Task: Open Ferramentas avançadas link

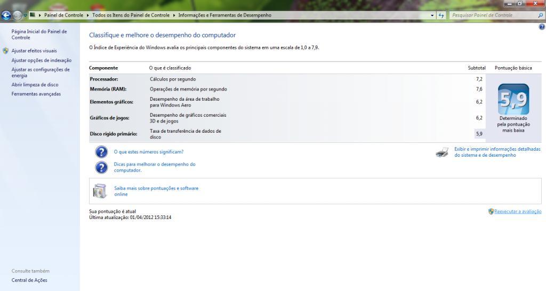Action: (x=36, y=94)
